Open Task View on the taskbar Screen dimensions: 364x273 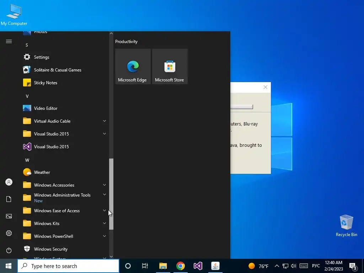coord(145,266)
